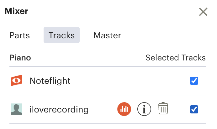
Task: Open the Master tab
Action: click(x=107, y=35)
